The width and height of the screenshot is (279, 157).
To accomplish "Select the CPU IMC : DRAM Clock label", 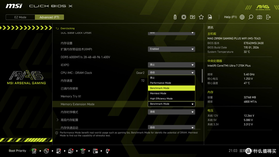I will 76,73.
